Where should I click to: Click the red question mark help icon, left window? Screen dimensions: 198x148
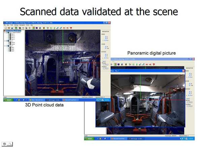[71, 28]
